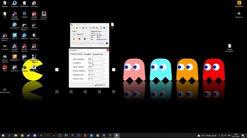Create a new script in Clickermann toolbar
247x138 pixels.
73,28
